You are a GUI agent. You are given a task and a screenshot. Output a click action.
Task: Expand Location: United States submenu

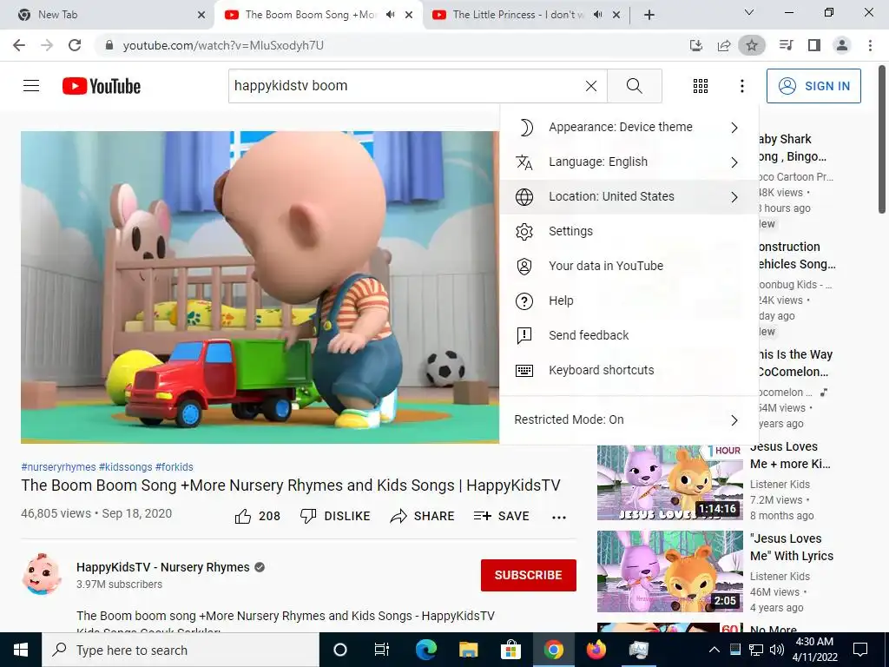[x=629, y=196]
